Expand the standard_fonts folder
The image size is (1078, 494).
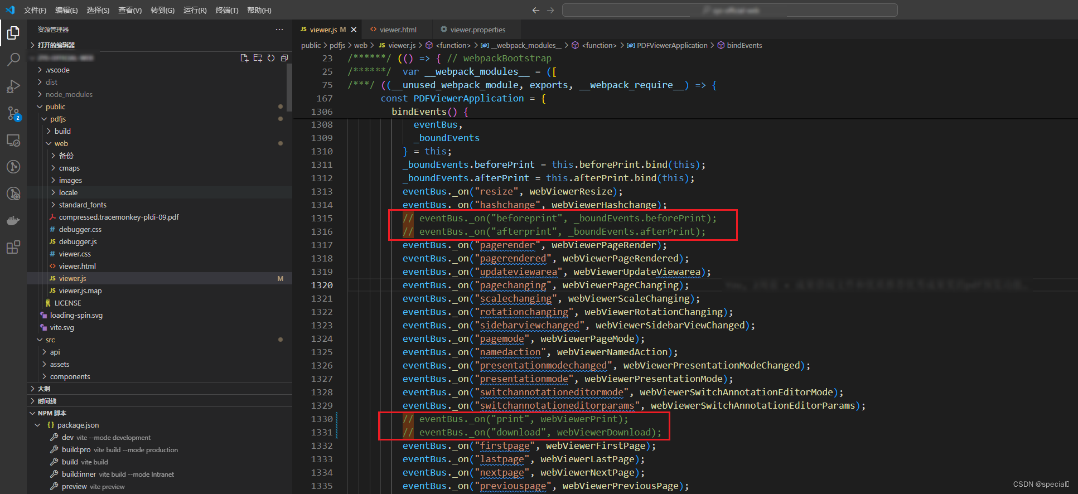pos(159,205)
